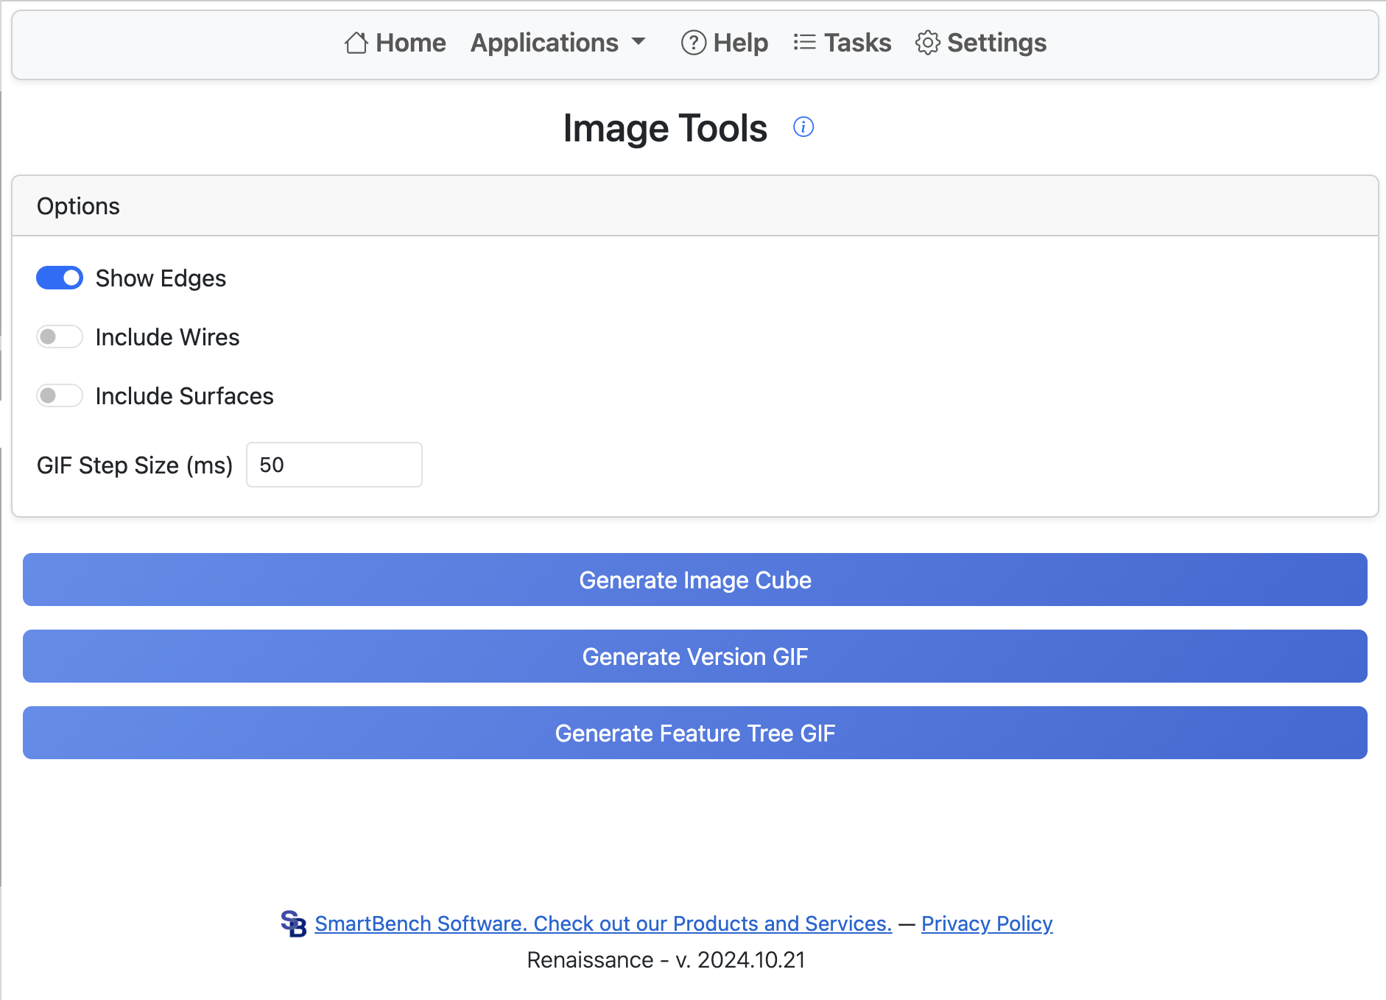
Task: Click the Help question mark icon
Action: click(x=693, y=43)
